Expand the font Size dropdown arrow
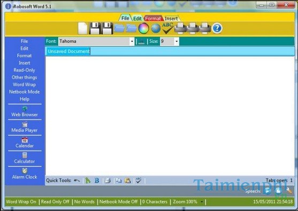This screenshot has height=211, width=298. pos(177,41)
